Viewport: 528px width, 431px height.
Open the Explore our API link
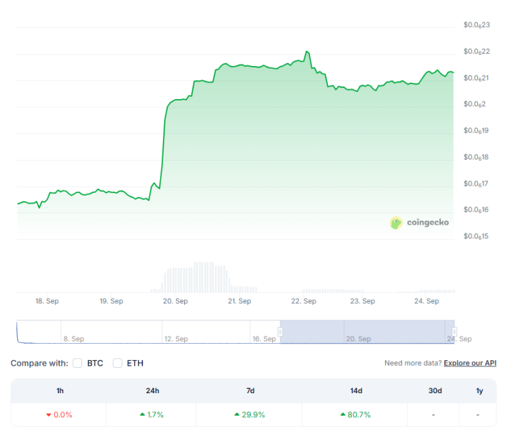point(470,363)
